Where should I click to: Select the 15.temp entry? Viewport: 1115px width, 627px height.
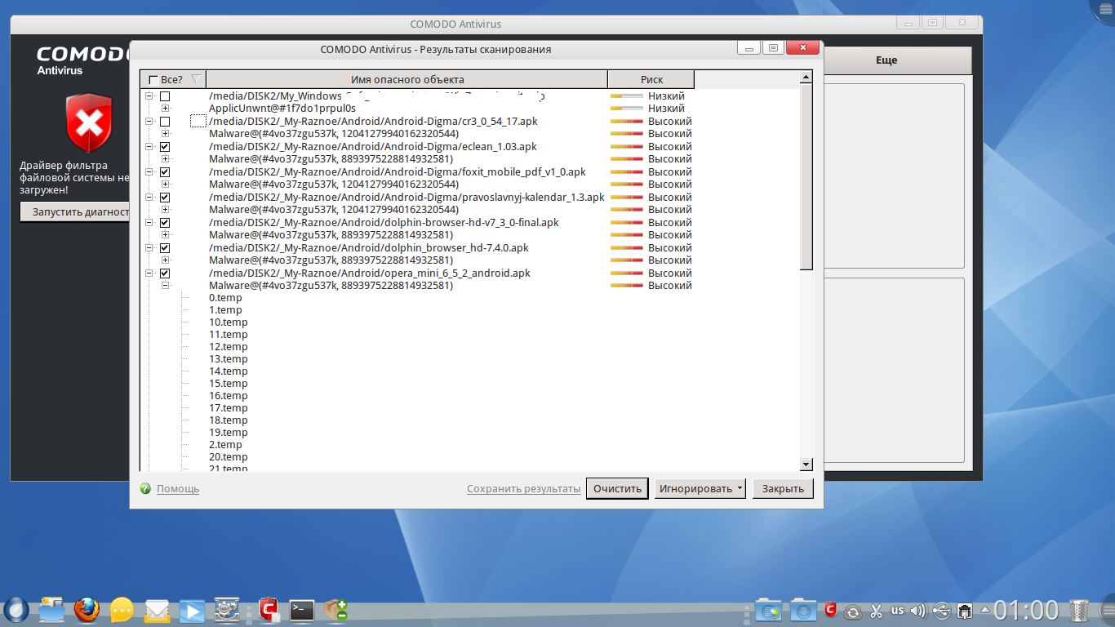pyautogui.click(x=229, y=384)
